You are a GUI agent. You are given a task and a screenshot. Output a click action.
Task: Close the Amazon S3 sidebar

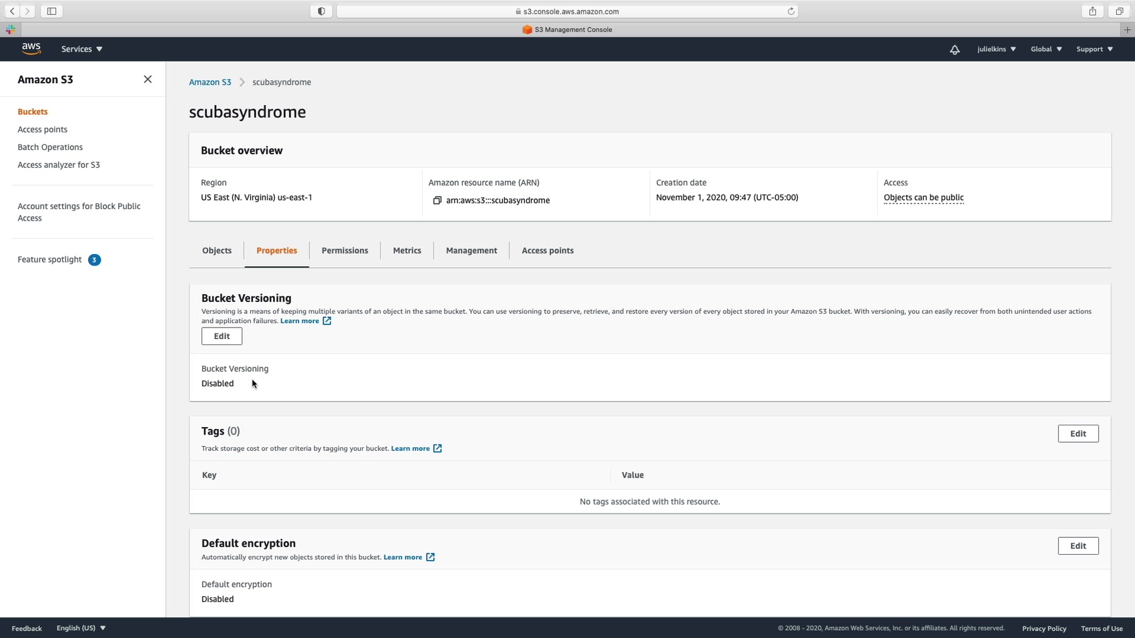tap(148, 80)
